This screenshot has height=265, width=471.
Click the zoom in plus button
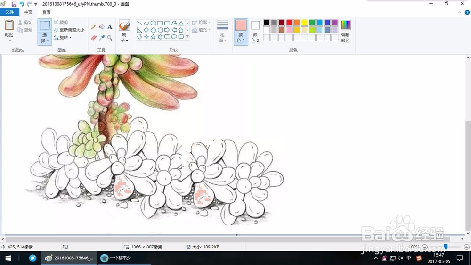(467, 247)
